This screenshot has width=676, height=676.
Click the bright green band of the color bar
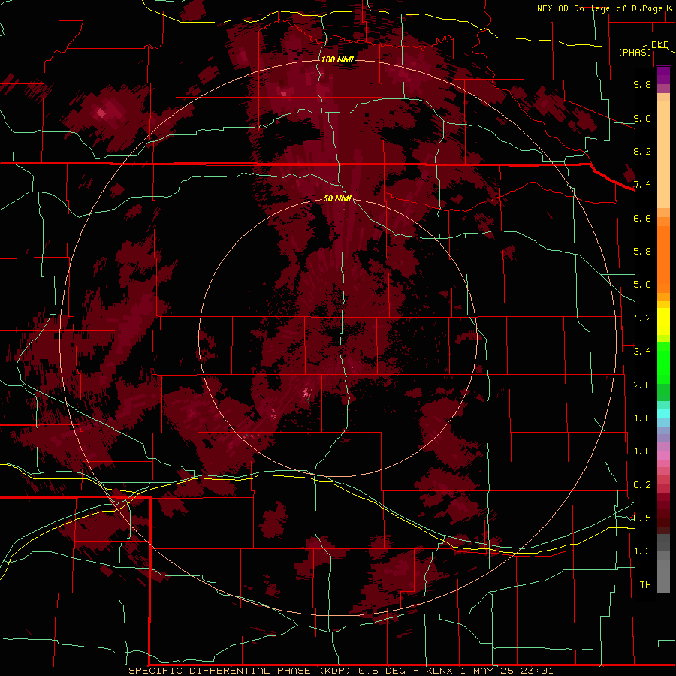tap(663, 362)
